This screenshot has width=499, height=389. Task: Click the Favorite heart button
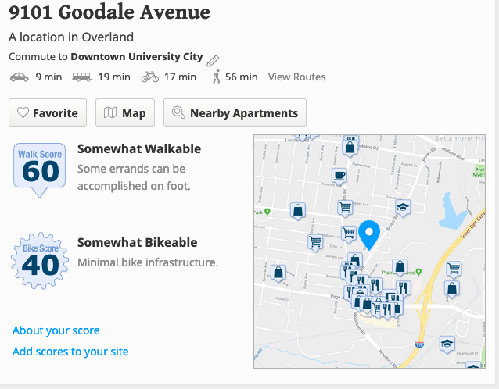[x=48, y=112]
